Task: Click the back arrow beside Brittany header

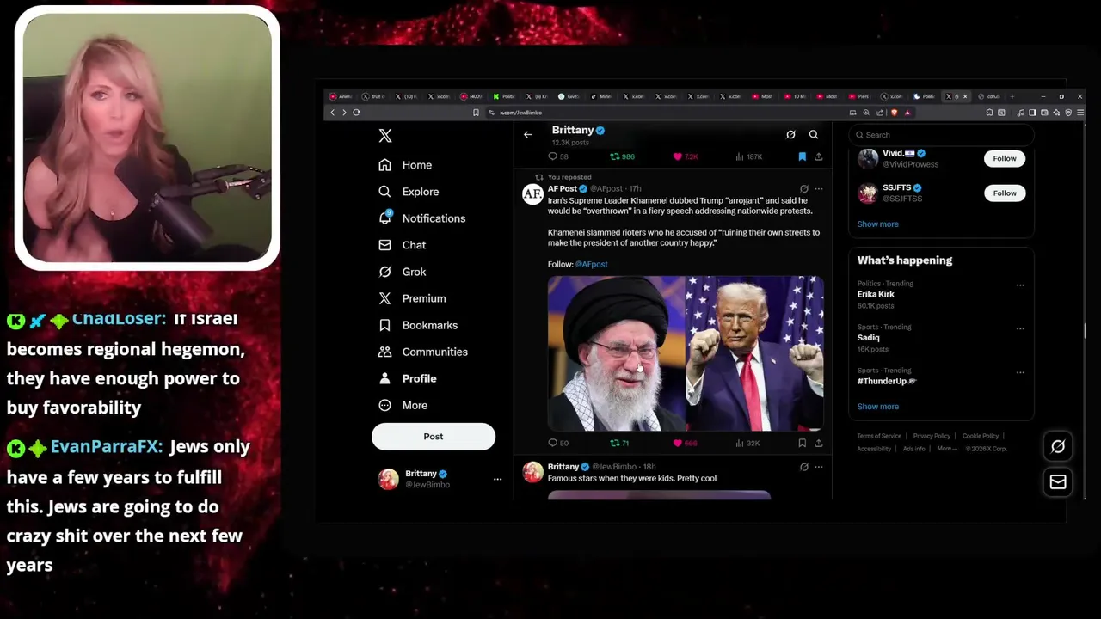Action: pos(527,134)
